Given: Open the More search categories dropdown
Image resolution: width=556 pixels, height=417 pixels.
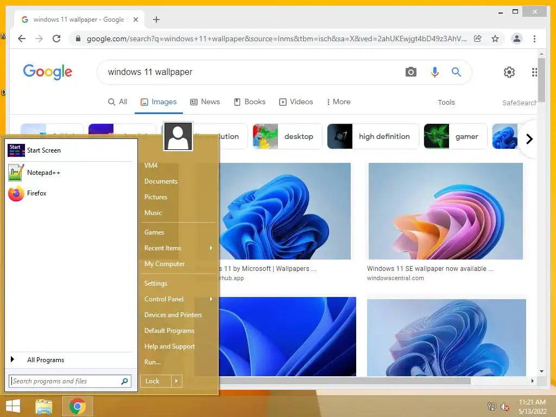Looking at the screenshot, I should tap(339, 102).
